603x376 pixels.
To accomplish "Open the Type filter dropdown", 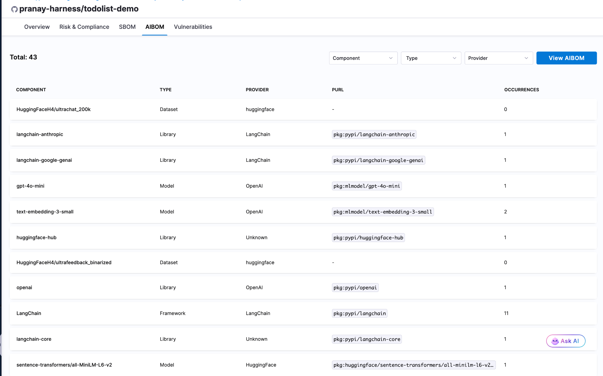I will pyautogui.click(x=431, y=58).
